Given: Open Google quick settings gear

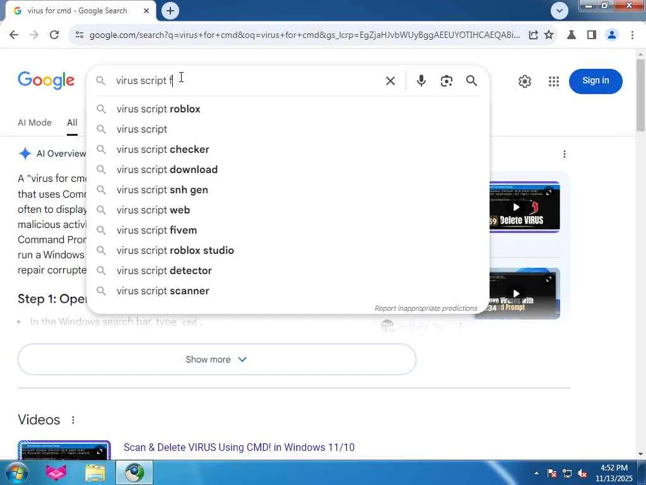Looking at the screenshot, I should click(524, 81).
